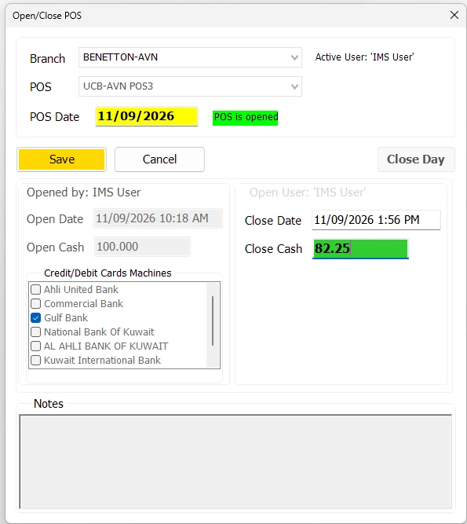Viewport: 467px width, 524px height.
Task: Click the 'Opened by: IMS User' label
Action: [83, 192]
